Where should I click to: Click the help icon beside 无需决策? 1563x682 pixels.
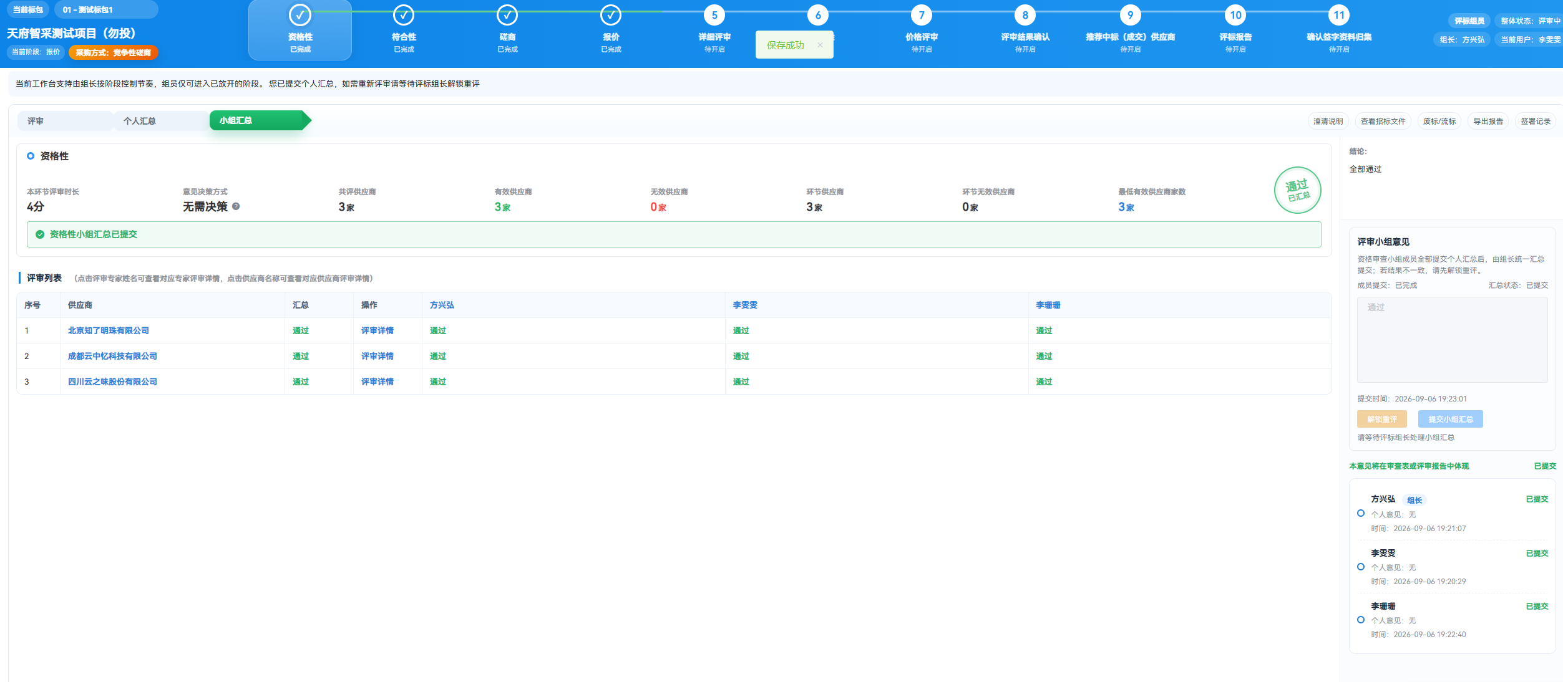[x=236, y=206]
